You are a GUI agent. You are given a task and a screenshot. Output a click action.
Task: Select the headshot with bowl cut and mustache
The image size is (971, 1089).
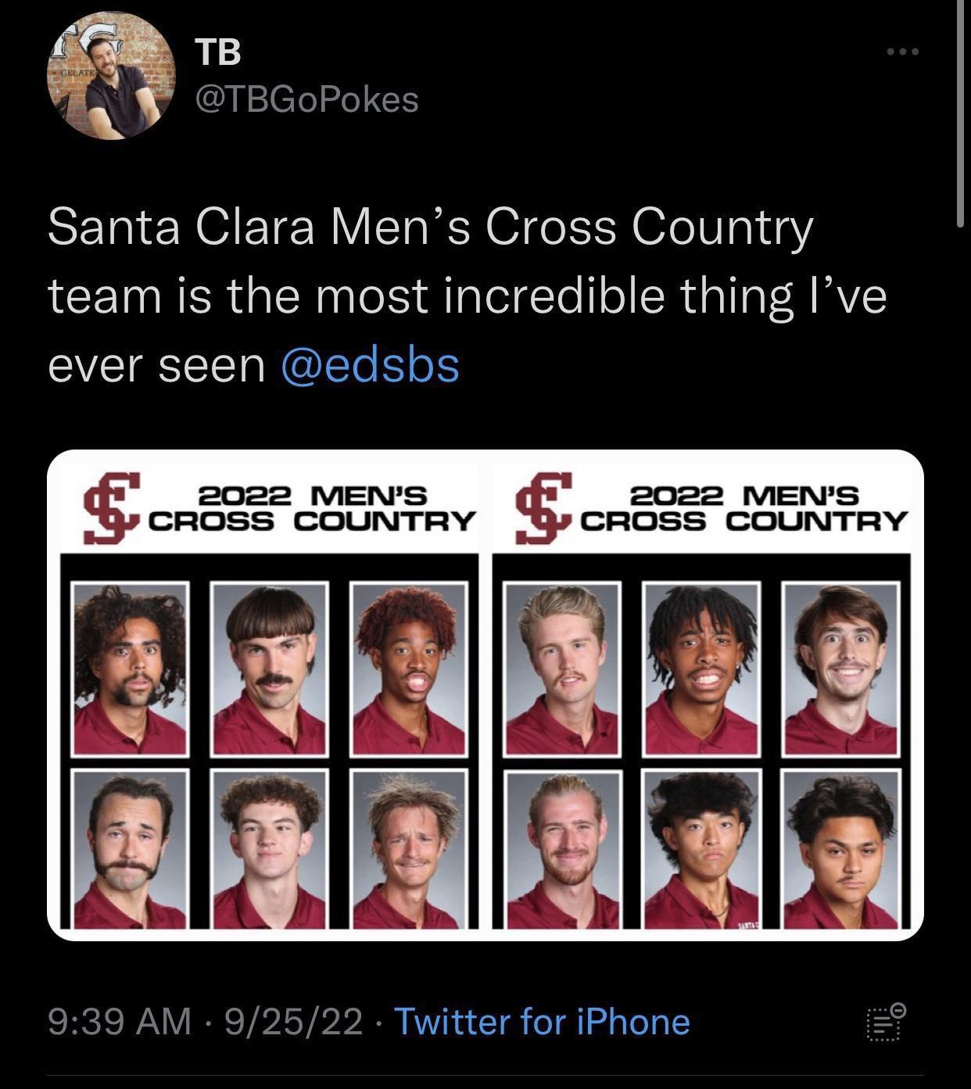click(x=270, y=668)
